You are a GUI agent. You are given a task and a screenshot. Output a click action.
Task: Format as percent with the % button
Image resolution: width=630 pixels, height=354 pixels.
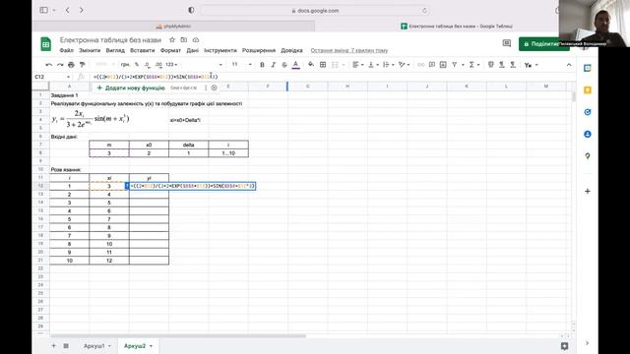(137, 65)
